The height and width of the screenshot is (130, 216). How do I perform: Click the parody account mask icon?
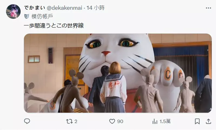pyautogui.click(x=26, y=16)
